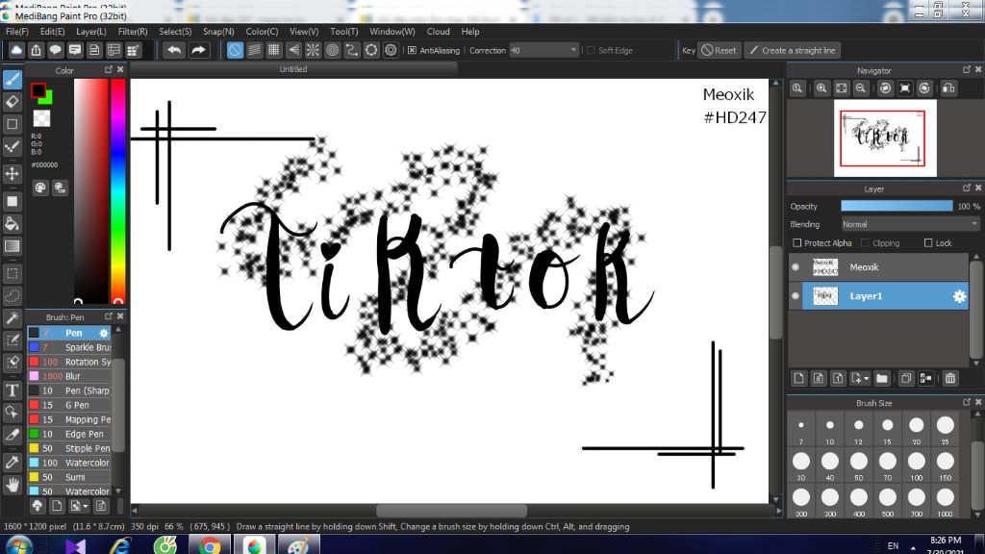
Task: Open the Correction value dropdown
Action: (573, 50)
